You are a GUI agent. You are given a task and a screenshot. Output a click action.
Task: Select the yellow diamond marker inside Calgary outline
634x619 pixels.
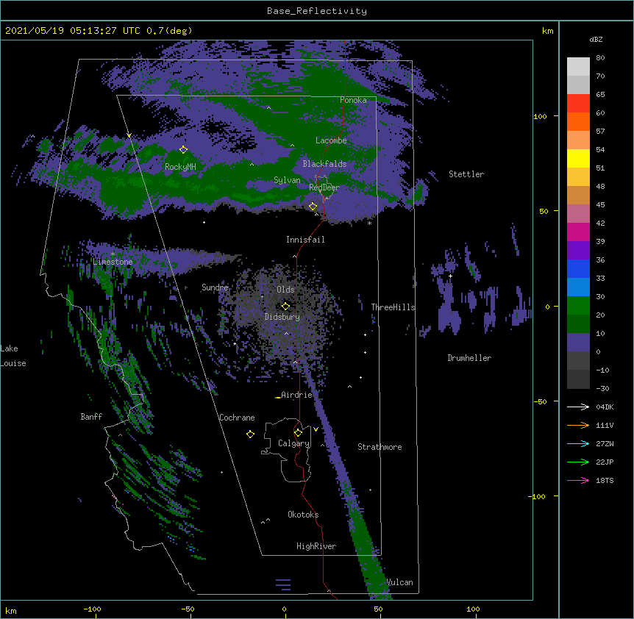click(298, 433)
